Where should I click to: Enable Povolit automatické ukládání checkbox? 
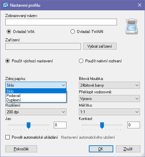coord(7,137)
